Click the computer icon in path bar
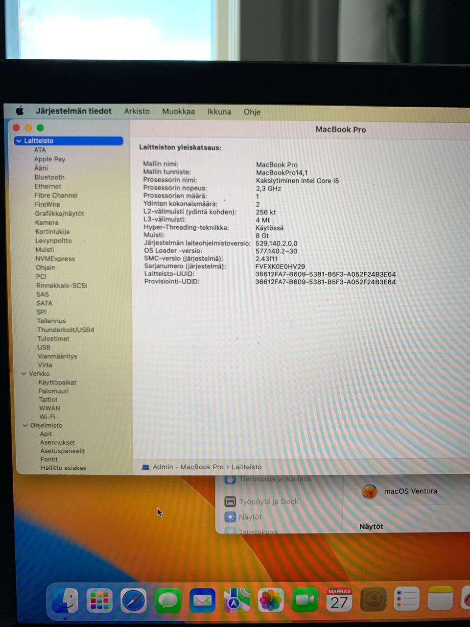The height and width of the screenshot is (627, 470). (x=145, y=467)
